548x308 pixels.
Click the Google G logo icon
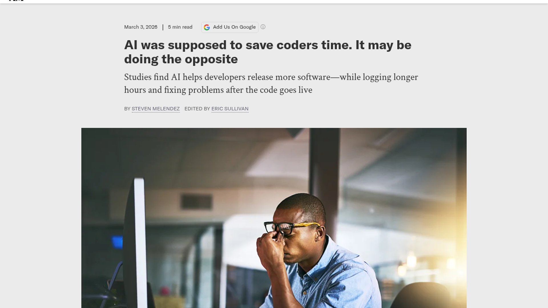[207, 27]
